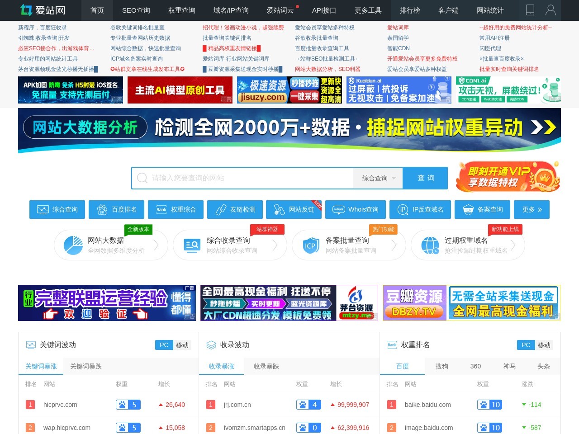Open the IP反查域名 icon tool
579x434 pixels.
pyautogui.click(x=420, y=209)
